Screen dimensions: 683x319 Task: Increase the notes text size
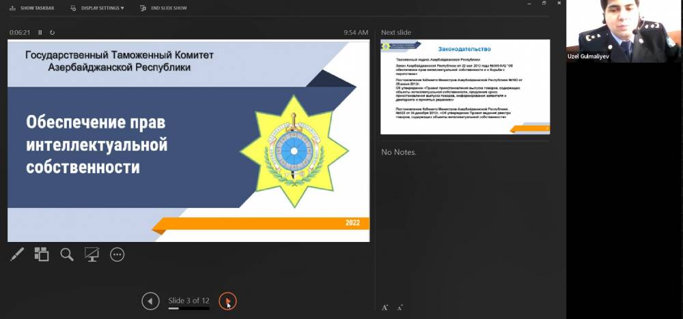(x=385, y=307)
